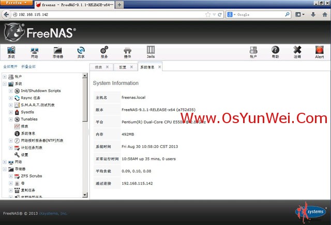Screen dimensions: 331x225
Task: Click the 全部展开 (Expand all) link
Action: coord(10,67)
